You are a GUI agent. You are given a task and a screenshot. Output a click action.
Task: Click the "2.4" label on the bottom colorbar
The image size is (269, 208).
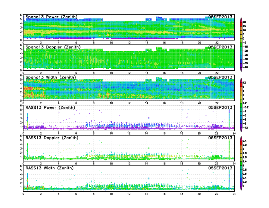245,141
